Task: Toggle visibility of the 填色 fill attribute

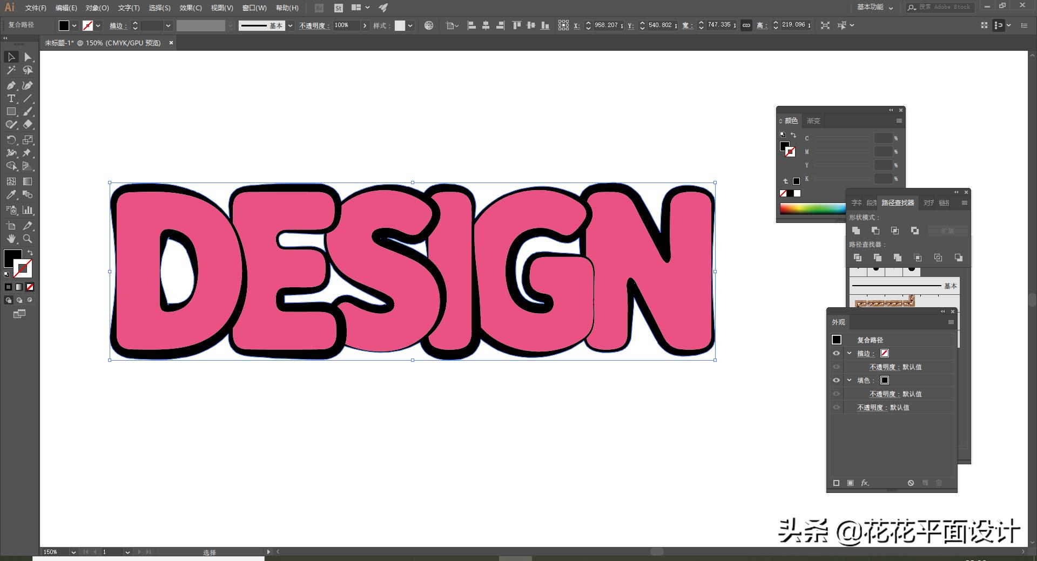Action: 836,380
